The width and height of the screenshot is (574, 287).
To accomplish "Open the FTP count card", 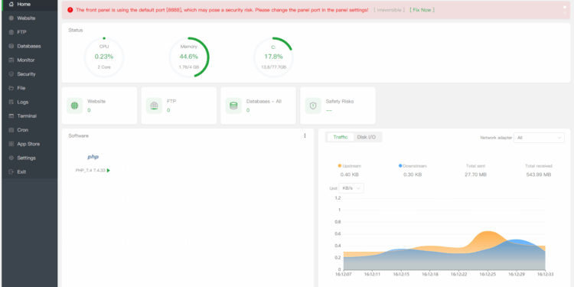I will (x=178, y=106).
